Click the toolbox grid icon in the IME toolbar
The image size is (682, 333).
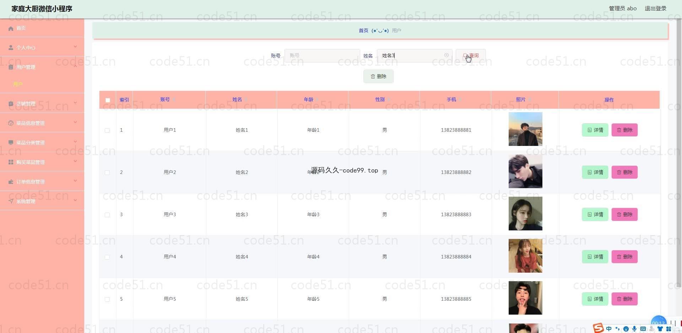pyautogui.click(x=669, y=329)
